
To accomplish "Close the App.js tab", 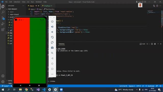I will pyautogui.click(x=38, y=6).
